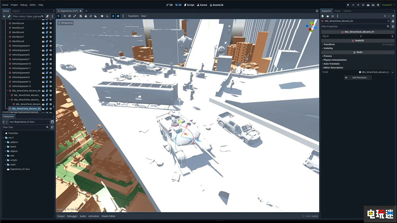Screen dimensions: 397x223
Task: Hide VehicleSpawner13 node
Action: [x=51, y=87]
